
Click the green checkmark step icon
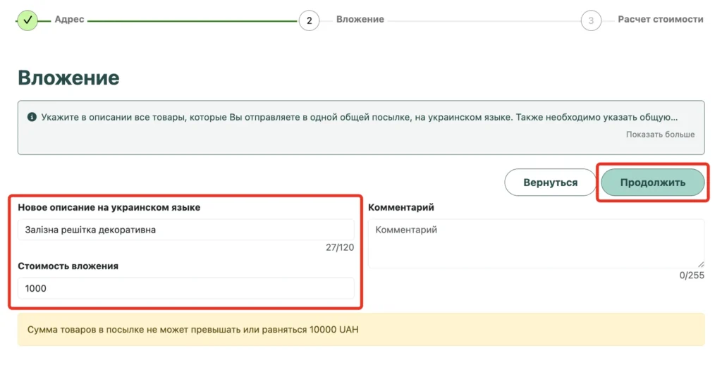tap(27, 20)
